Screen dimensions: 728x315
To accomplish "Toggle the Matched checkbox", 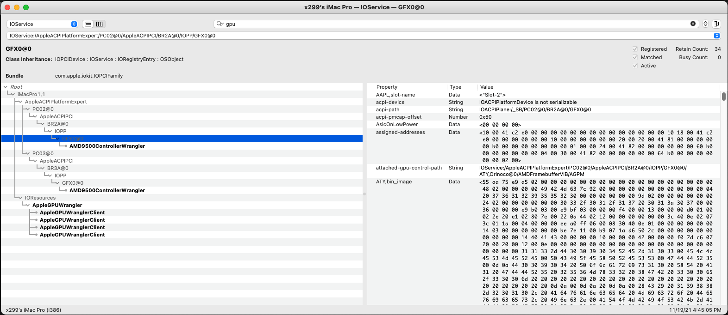I will point(635,57).
